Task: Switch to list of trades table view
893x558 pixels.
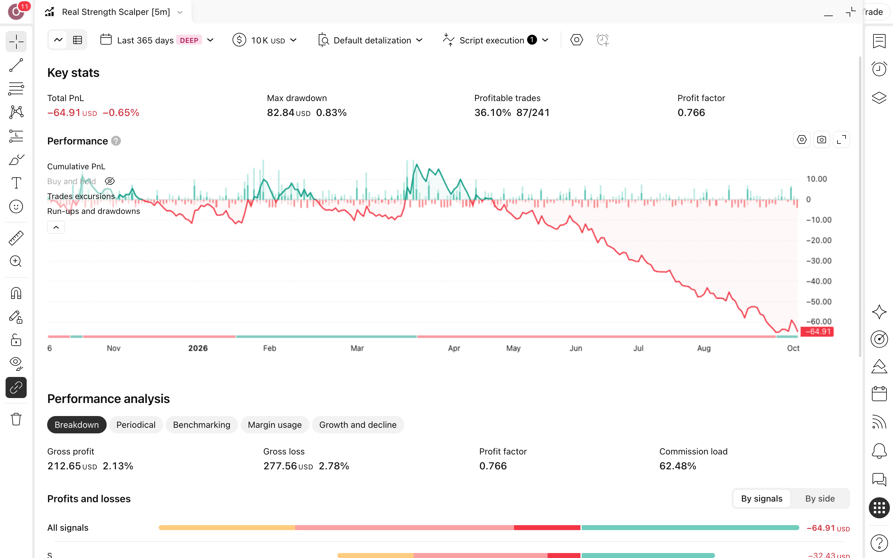Action: point(78,40)
